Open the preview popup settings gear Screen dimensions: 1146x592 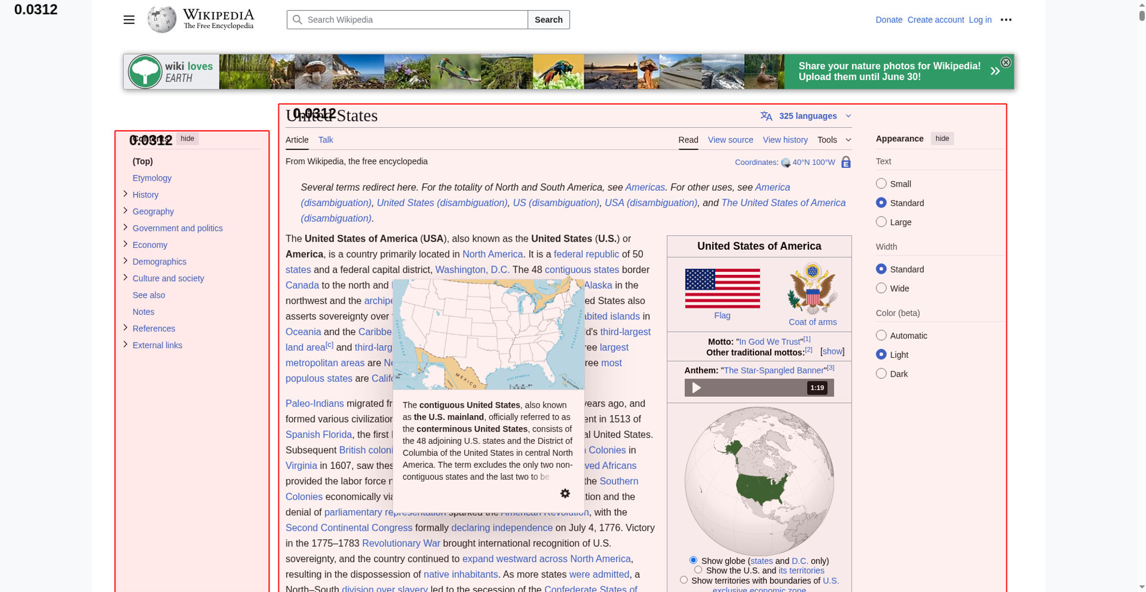tap(565, 493)
